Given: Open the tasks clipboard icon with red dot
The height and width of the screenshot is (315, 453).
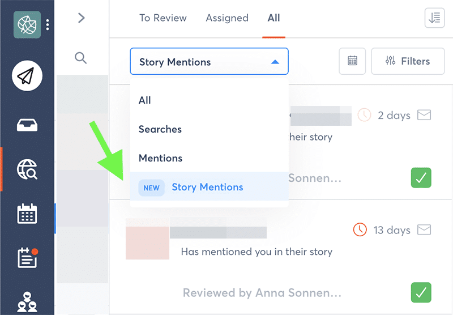Looking at the screenshot, I should click(27, 258).
